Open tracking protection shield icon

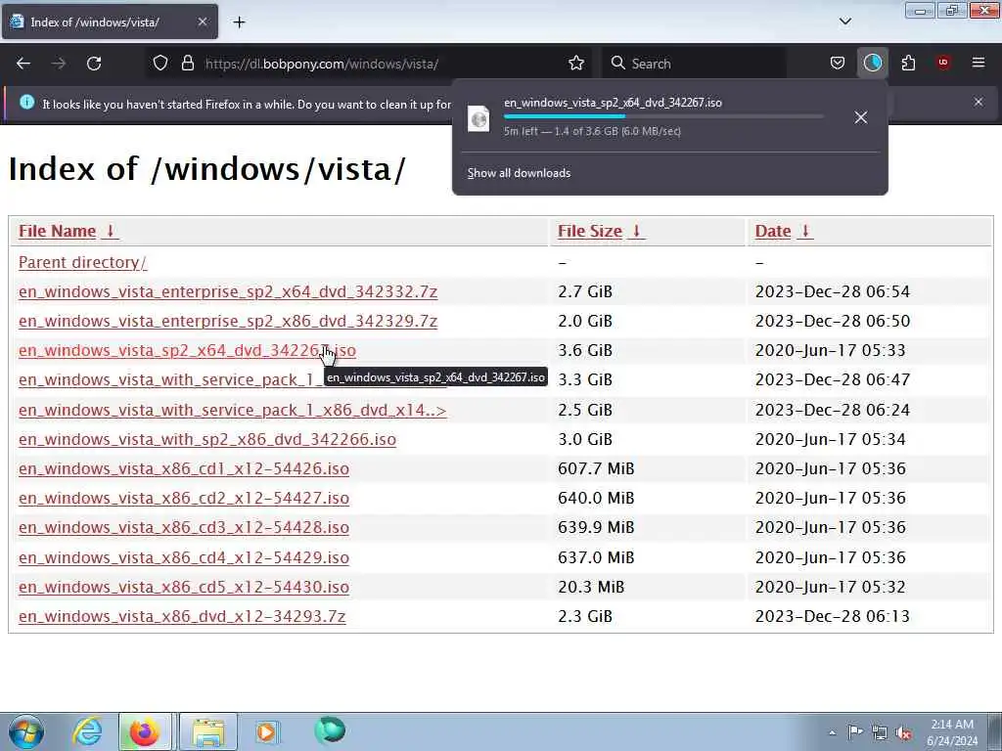tap(160, 64)
